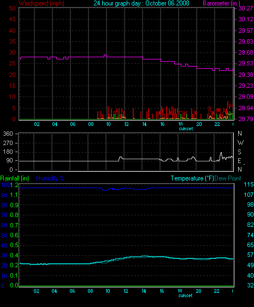Click the '24 hour graph day : October 06 2008' title
The width and height of the screenshot is (254, 307).
pos(141,3)
